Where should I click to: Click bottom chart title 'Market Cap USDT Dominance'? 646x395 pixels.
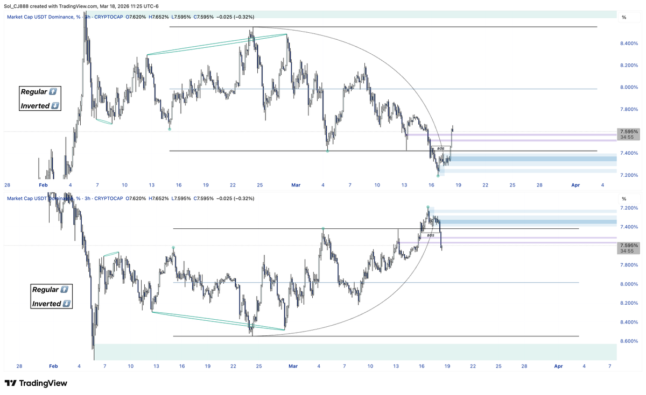click(x=41, y=199)
